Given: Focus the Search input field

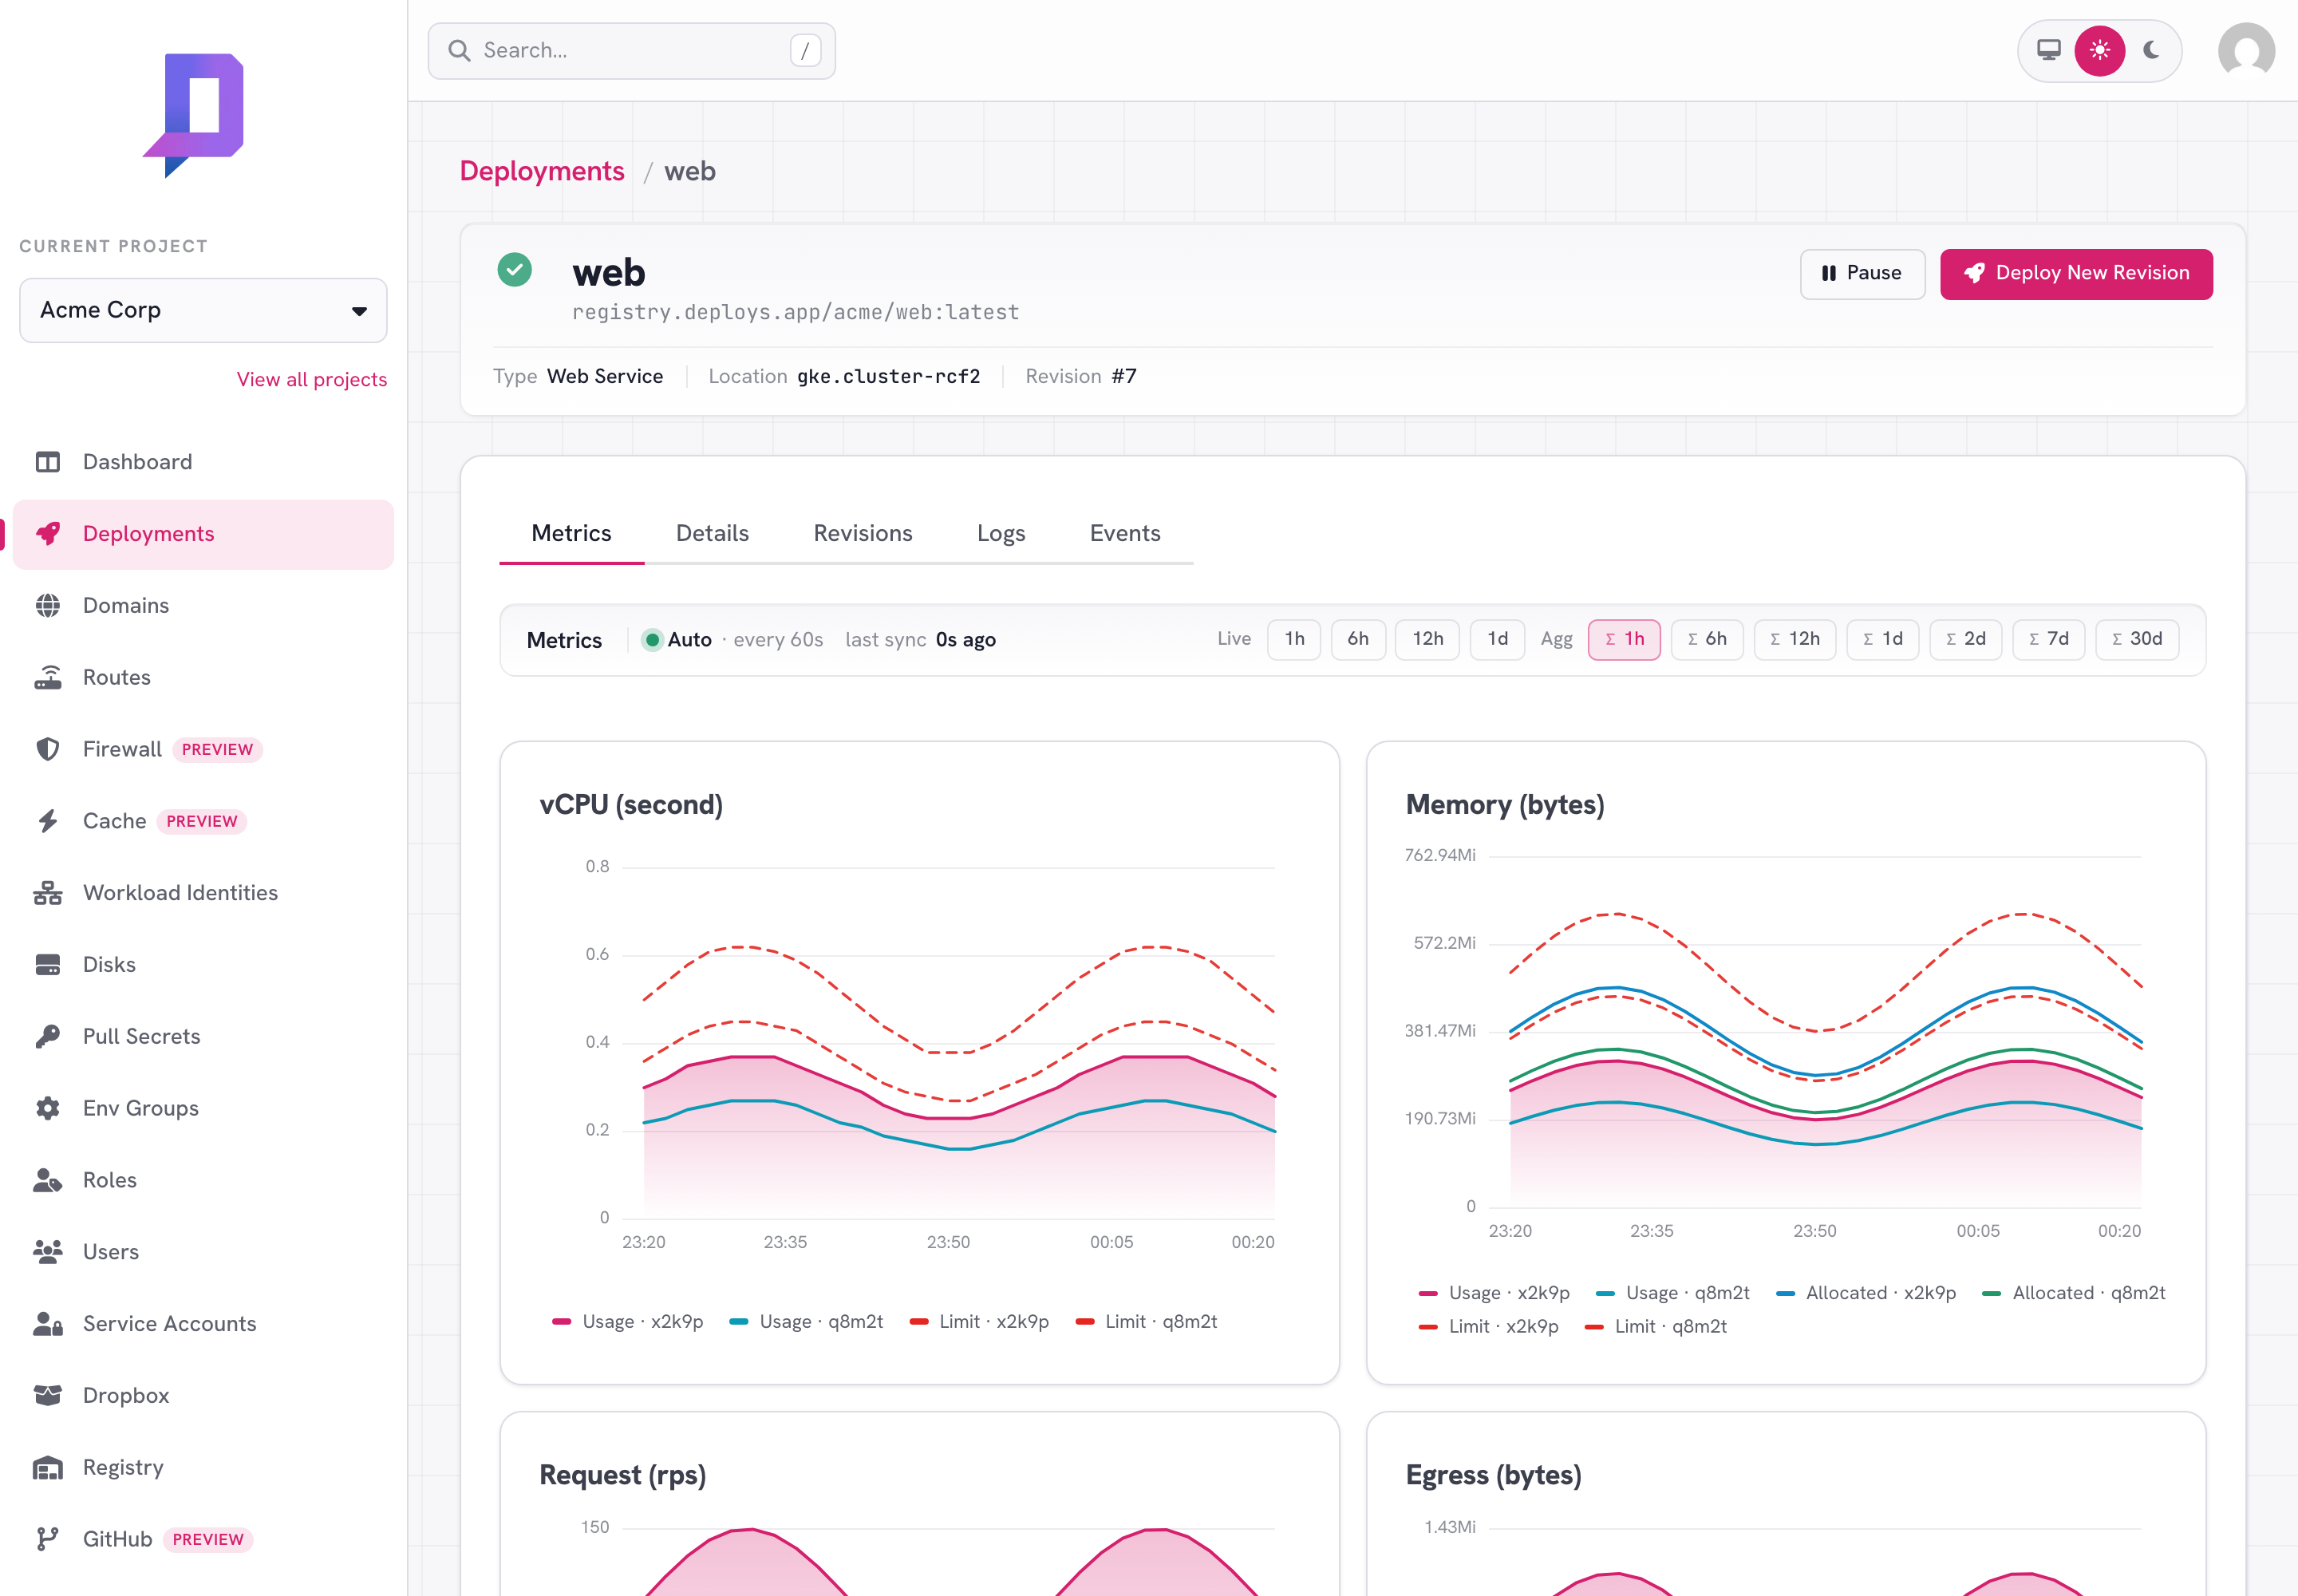Looking at the screenshot, I should point(631,51).
